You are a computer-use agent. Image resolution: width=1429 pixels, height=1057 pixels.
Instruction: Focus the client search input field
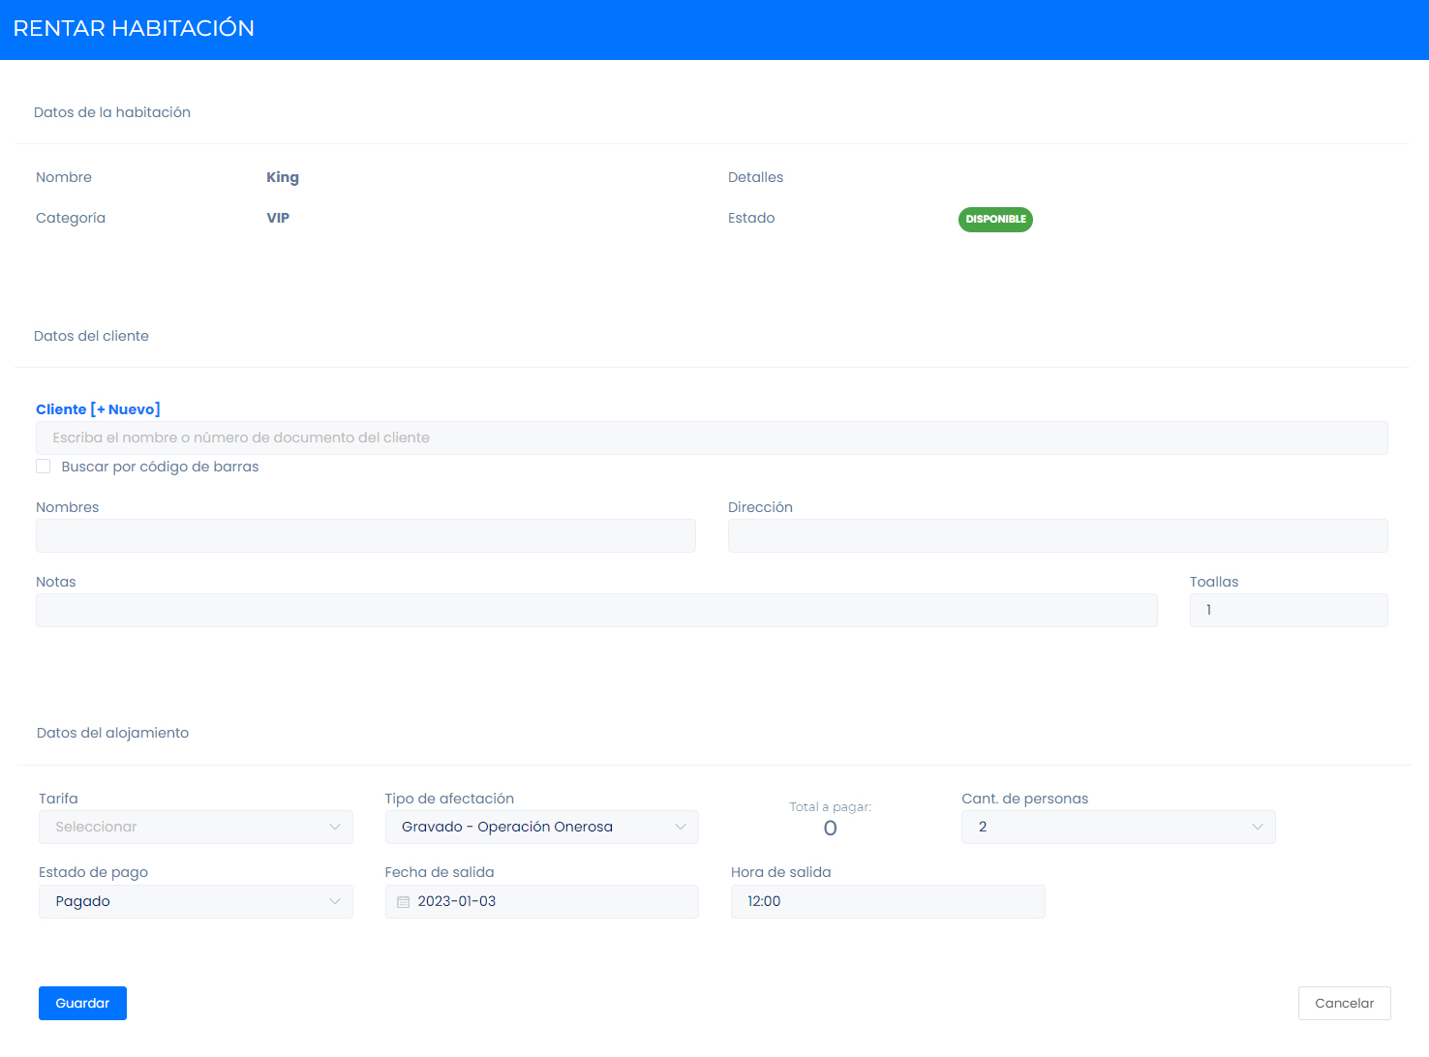pos(712,438)
